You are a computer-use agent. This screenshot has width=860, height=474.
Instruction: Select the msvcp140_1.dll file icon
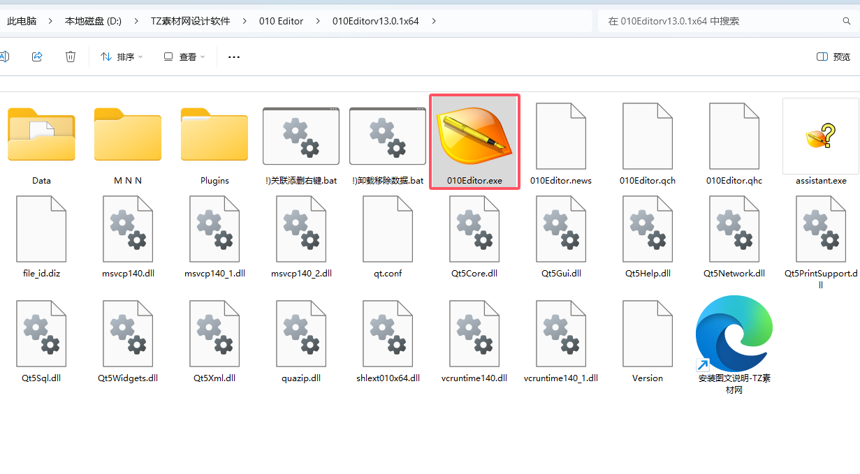214,228
